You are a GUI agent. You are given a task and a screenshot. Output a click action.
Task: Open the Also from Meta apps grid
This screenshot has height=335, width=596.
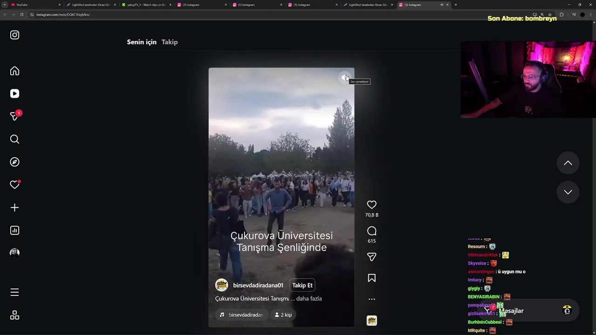tap(14, 315)
